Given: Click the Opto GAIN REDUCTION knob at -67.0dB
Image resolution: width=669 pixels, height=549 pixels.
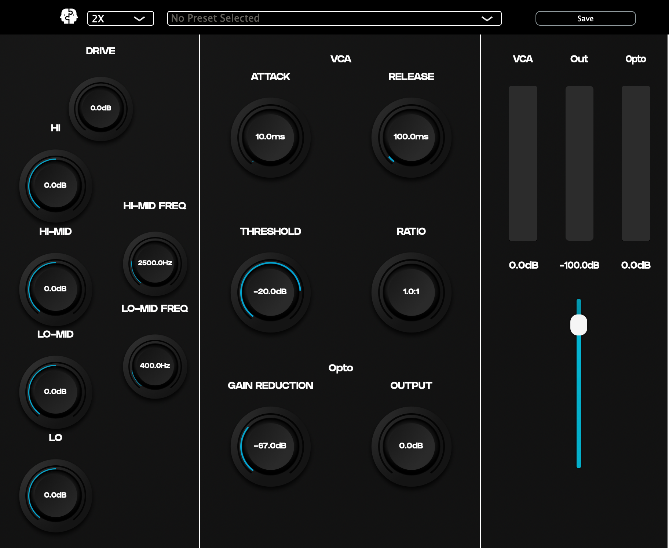Looking at the screenshot, I should [270, 446].
